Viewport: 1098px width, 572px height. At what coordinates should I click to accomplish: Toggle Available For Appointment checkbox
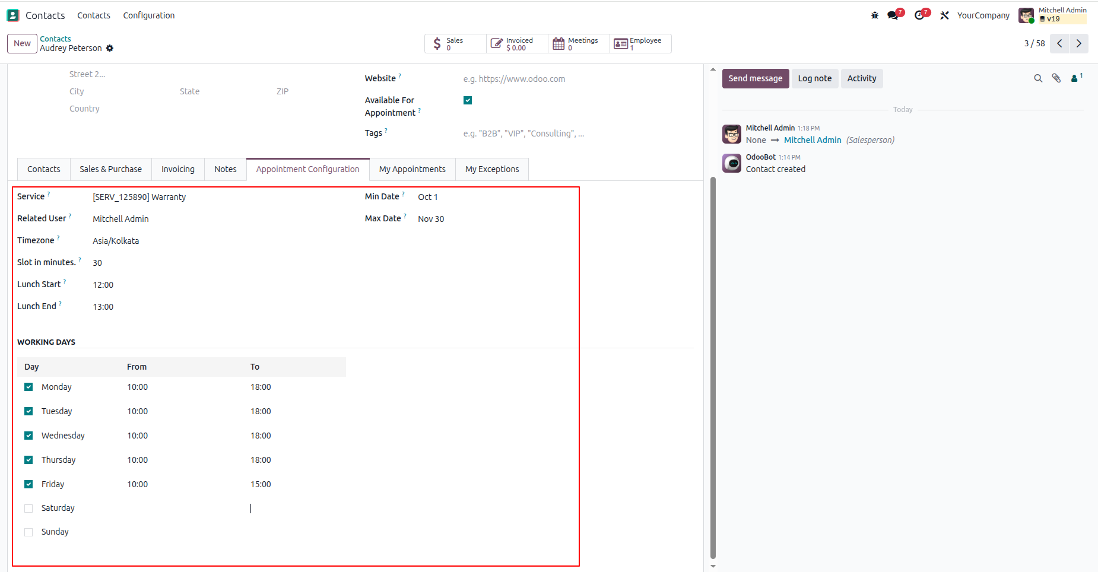click(x=468, y=100)
